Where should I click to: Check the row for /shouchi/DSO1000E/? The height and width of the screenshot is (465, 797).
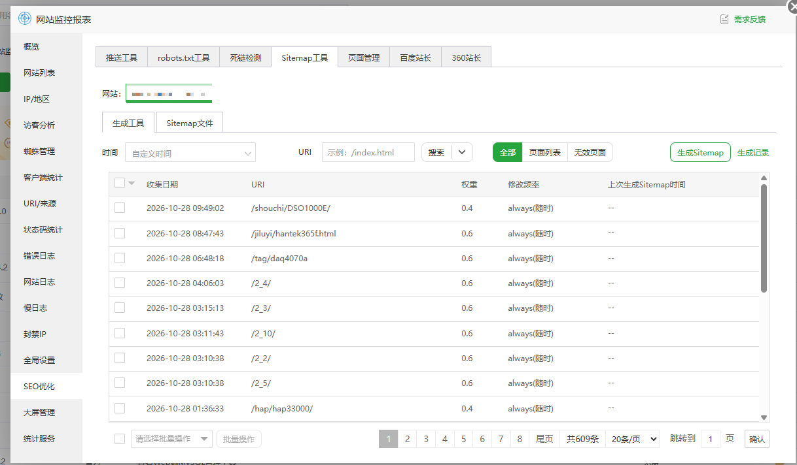tap(120, 208)
